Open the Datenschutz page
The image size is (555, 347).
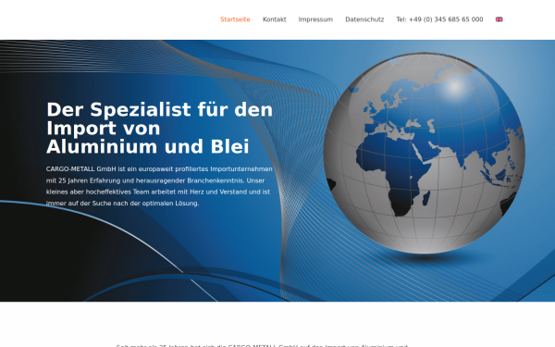point(364,19)
